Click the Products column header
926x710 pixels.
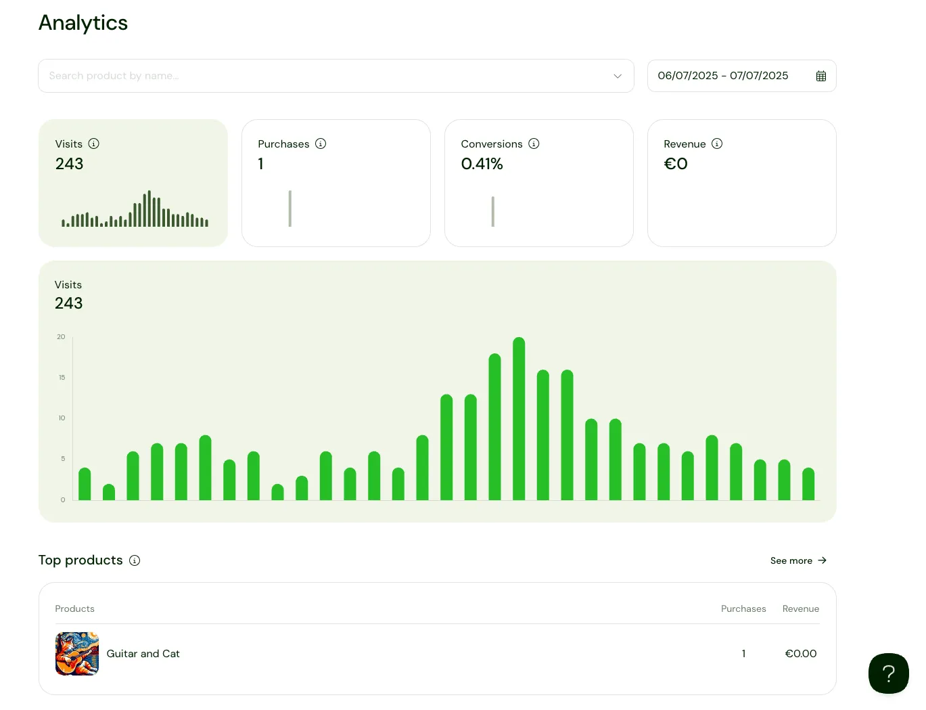point(74,608)
